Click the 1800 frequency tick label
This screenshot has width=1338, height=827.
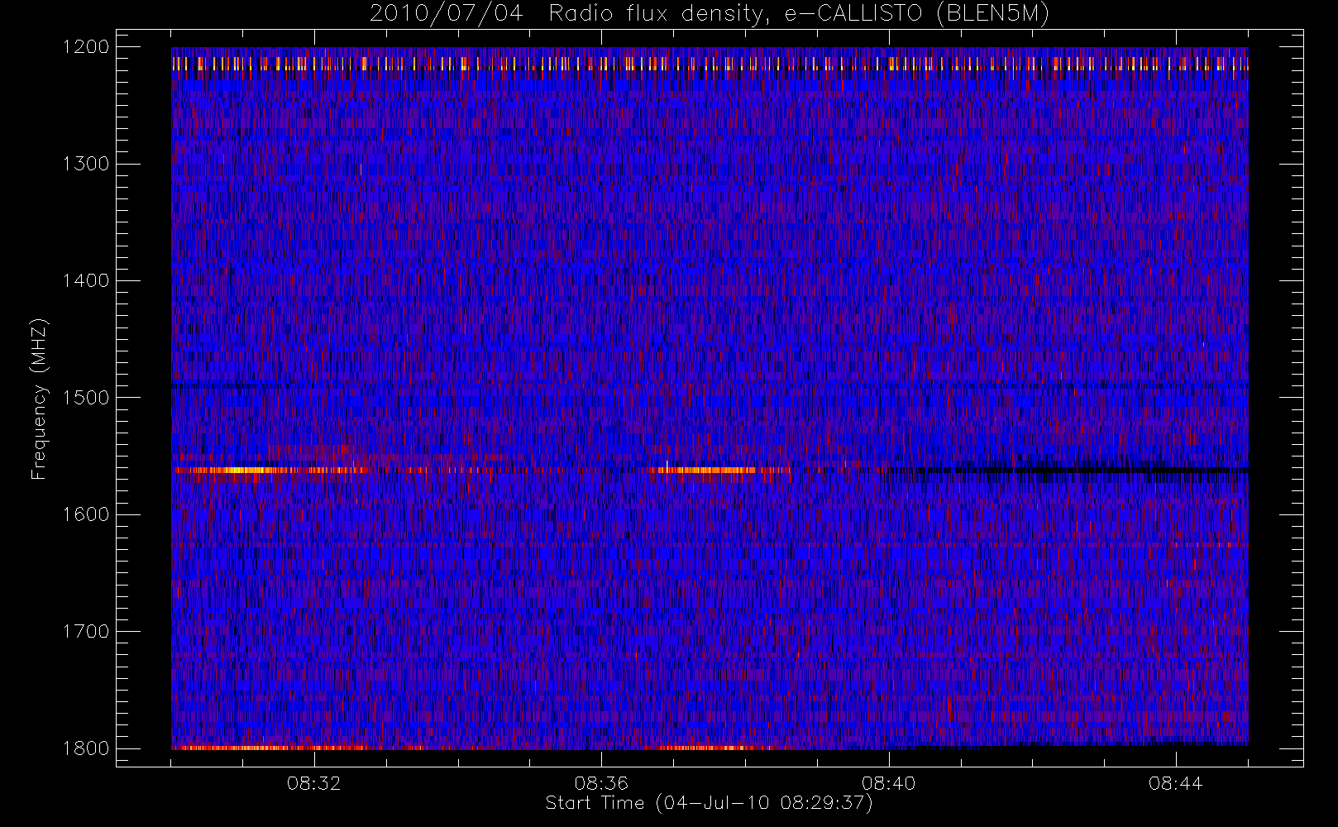click(x=86, y=748)
